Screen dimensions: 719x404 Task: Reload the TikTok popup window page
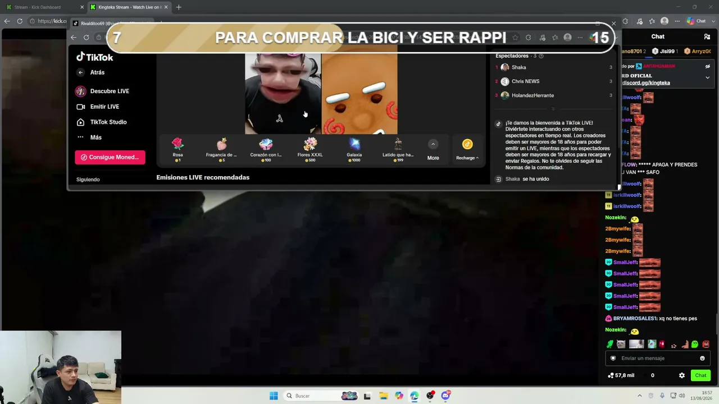[x=86, y=38]
